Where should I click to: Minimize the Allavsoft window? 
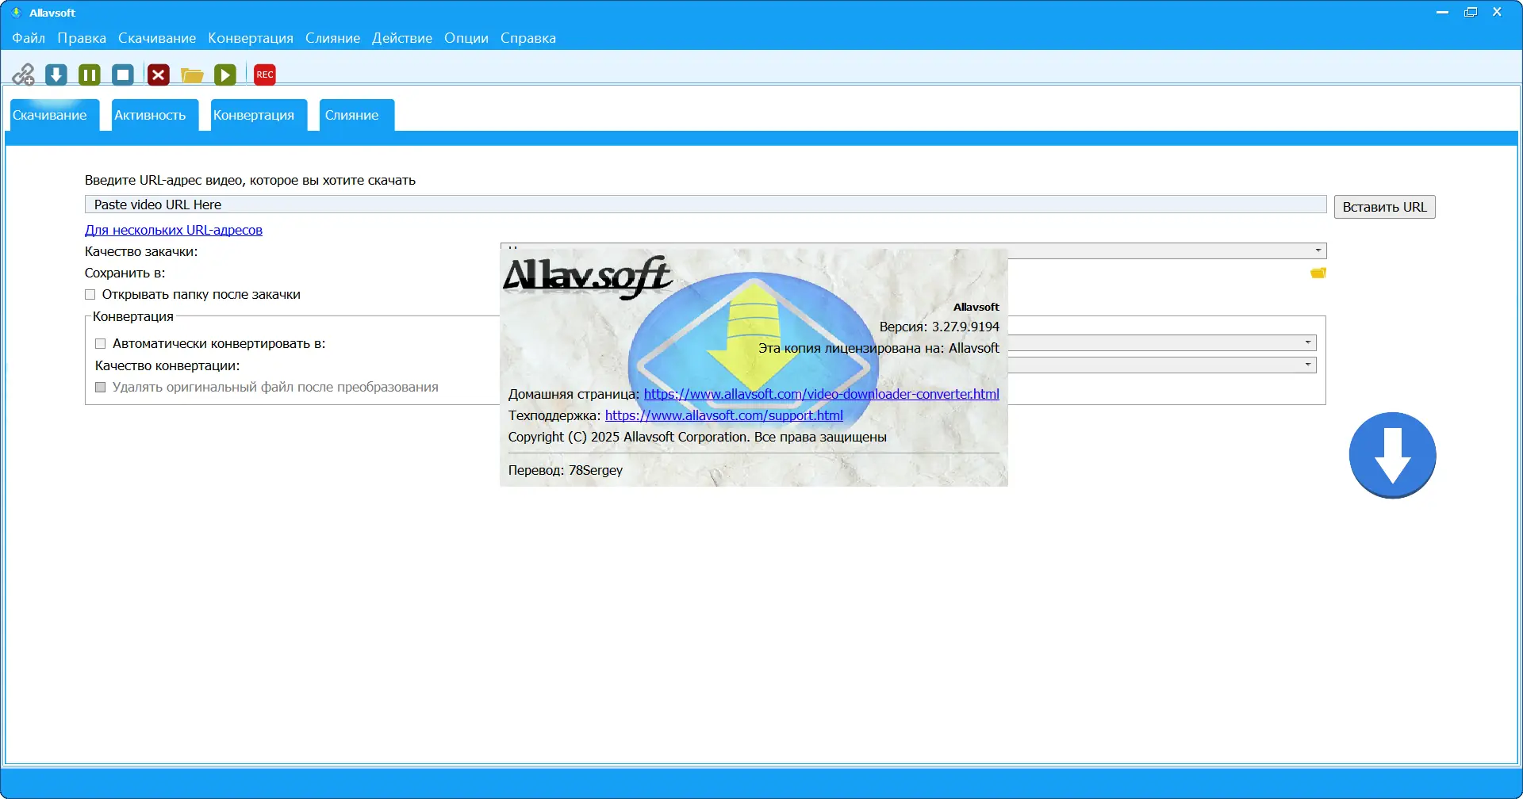1443,13
